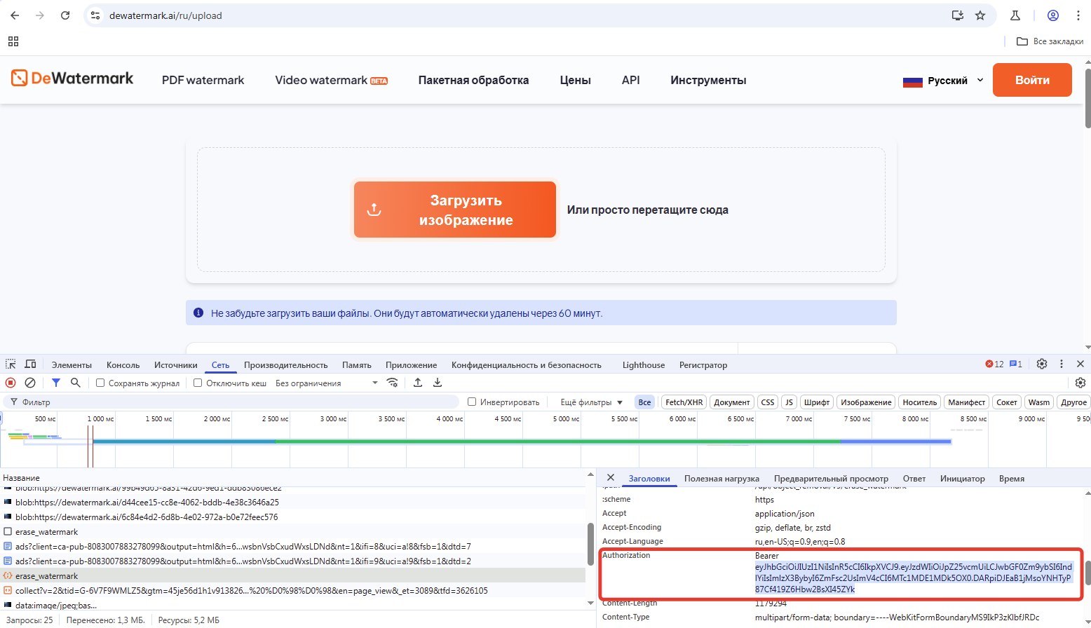Select element inspector tool in DevTools
The image size is (1091, 628).
coord(11,364)
